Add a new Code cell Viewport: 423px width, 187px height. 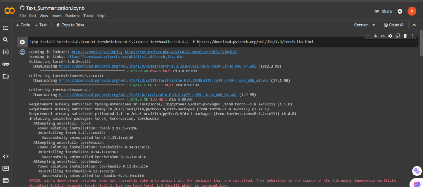[23, 25]
